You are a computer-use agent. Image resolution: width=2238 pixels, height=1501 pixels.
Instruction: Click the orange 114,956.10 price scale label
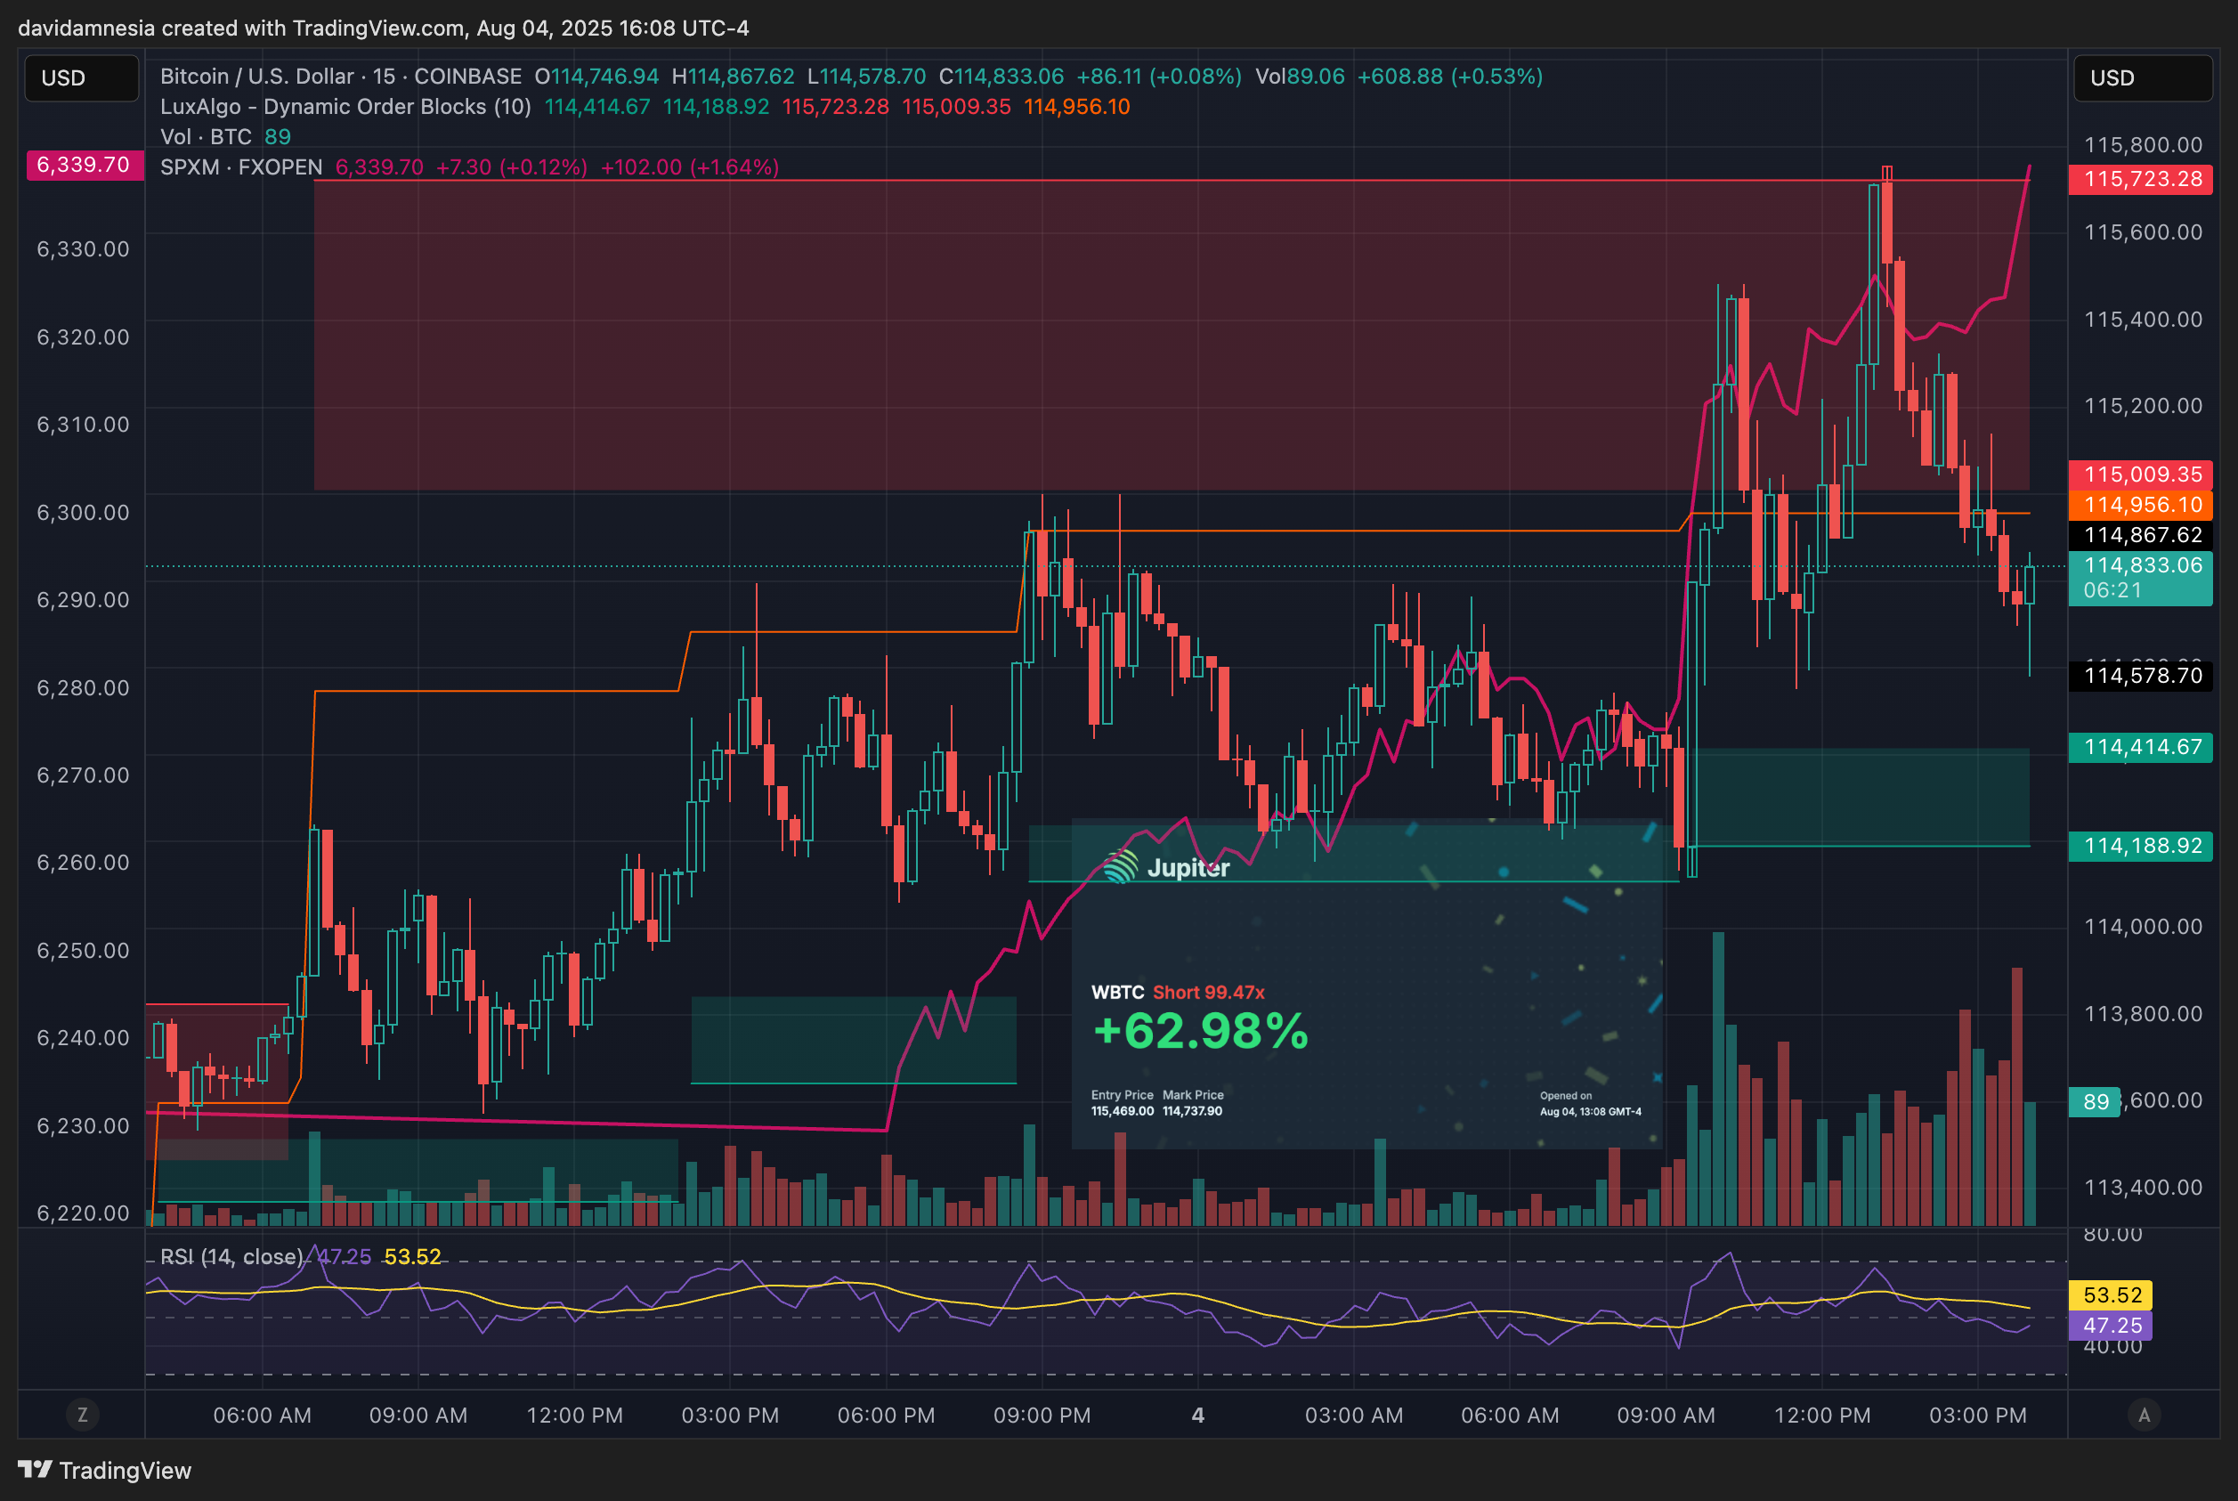tap(2140, 505)
